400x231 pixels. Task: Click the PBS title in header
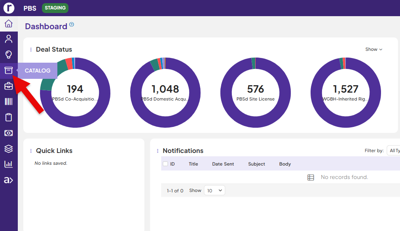click(30, 8)
